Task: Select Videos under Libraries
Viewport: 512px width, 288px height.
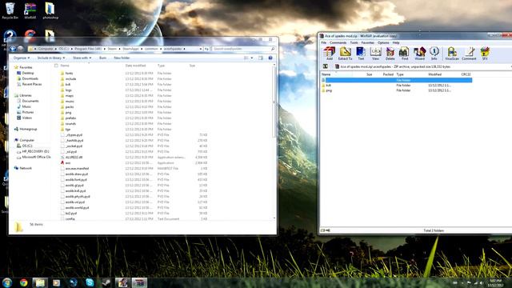Action: 26,118
